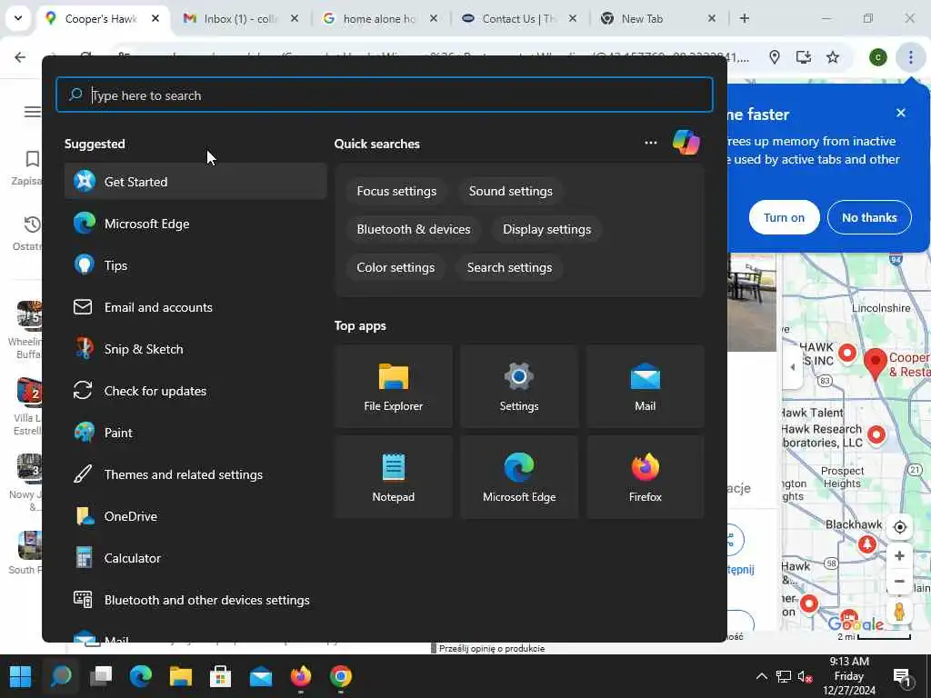Screen dimensions: 931x698
Task: Click Turn on in memory saver popup
Action: click(784, 218)
